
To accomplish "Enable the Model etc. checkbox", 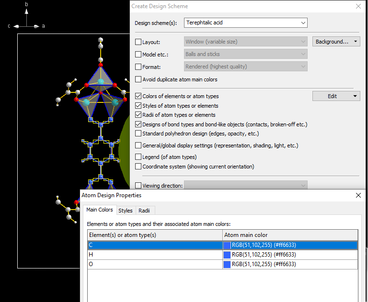I will point(138,55).
